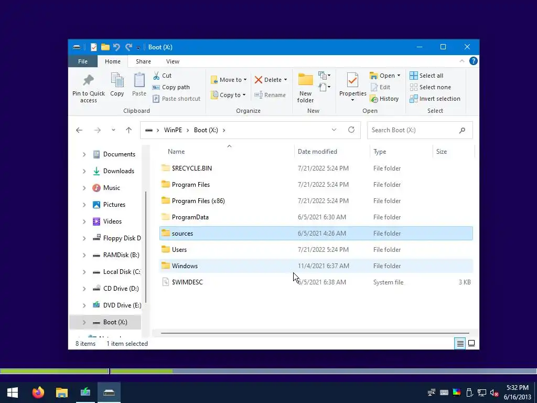Screen dimensions: 537x403
Task: Open the Delete dropdown arrow
Action: pos(285,80)
